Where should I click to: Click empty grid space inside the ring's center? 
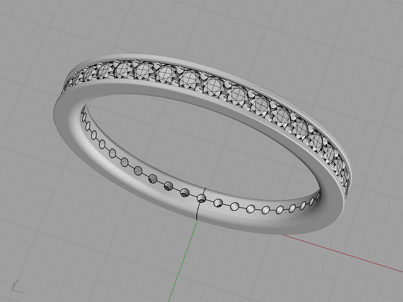(197, 140)
